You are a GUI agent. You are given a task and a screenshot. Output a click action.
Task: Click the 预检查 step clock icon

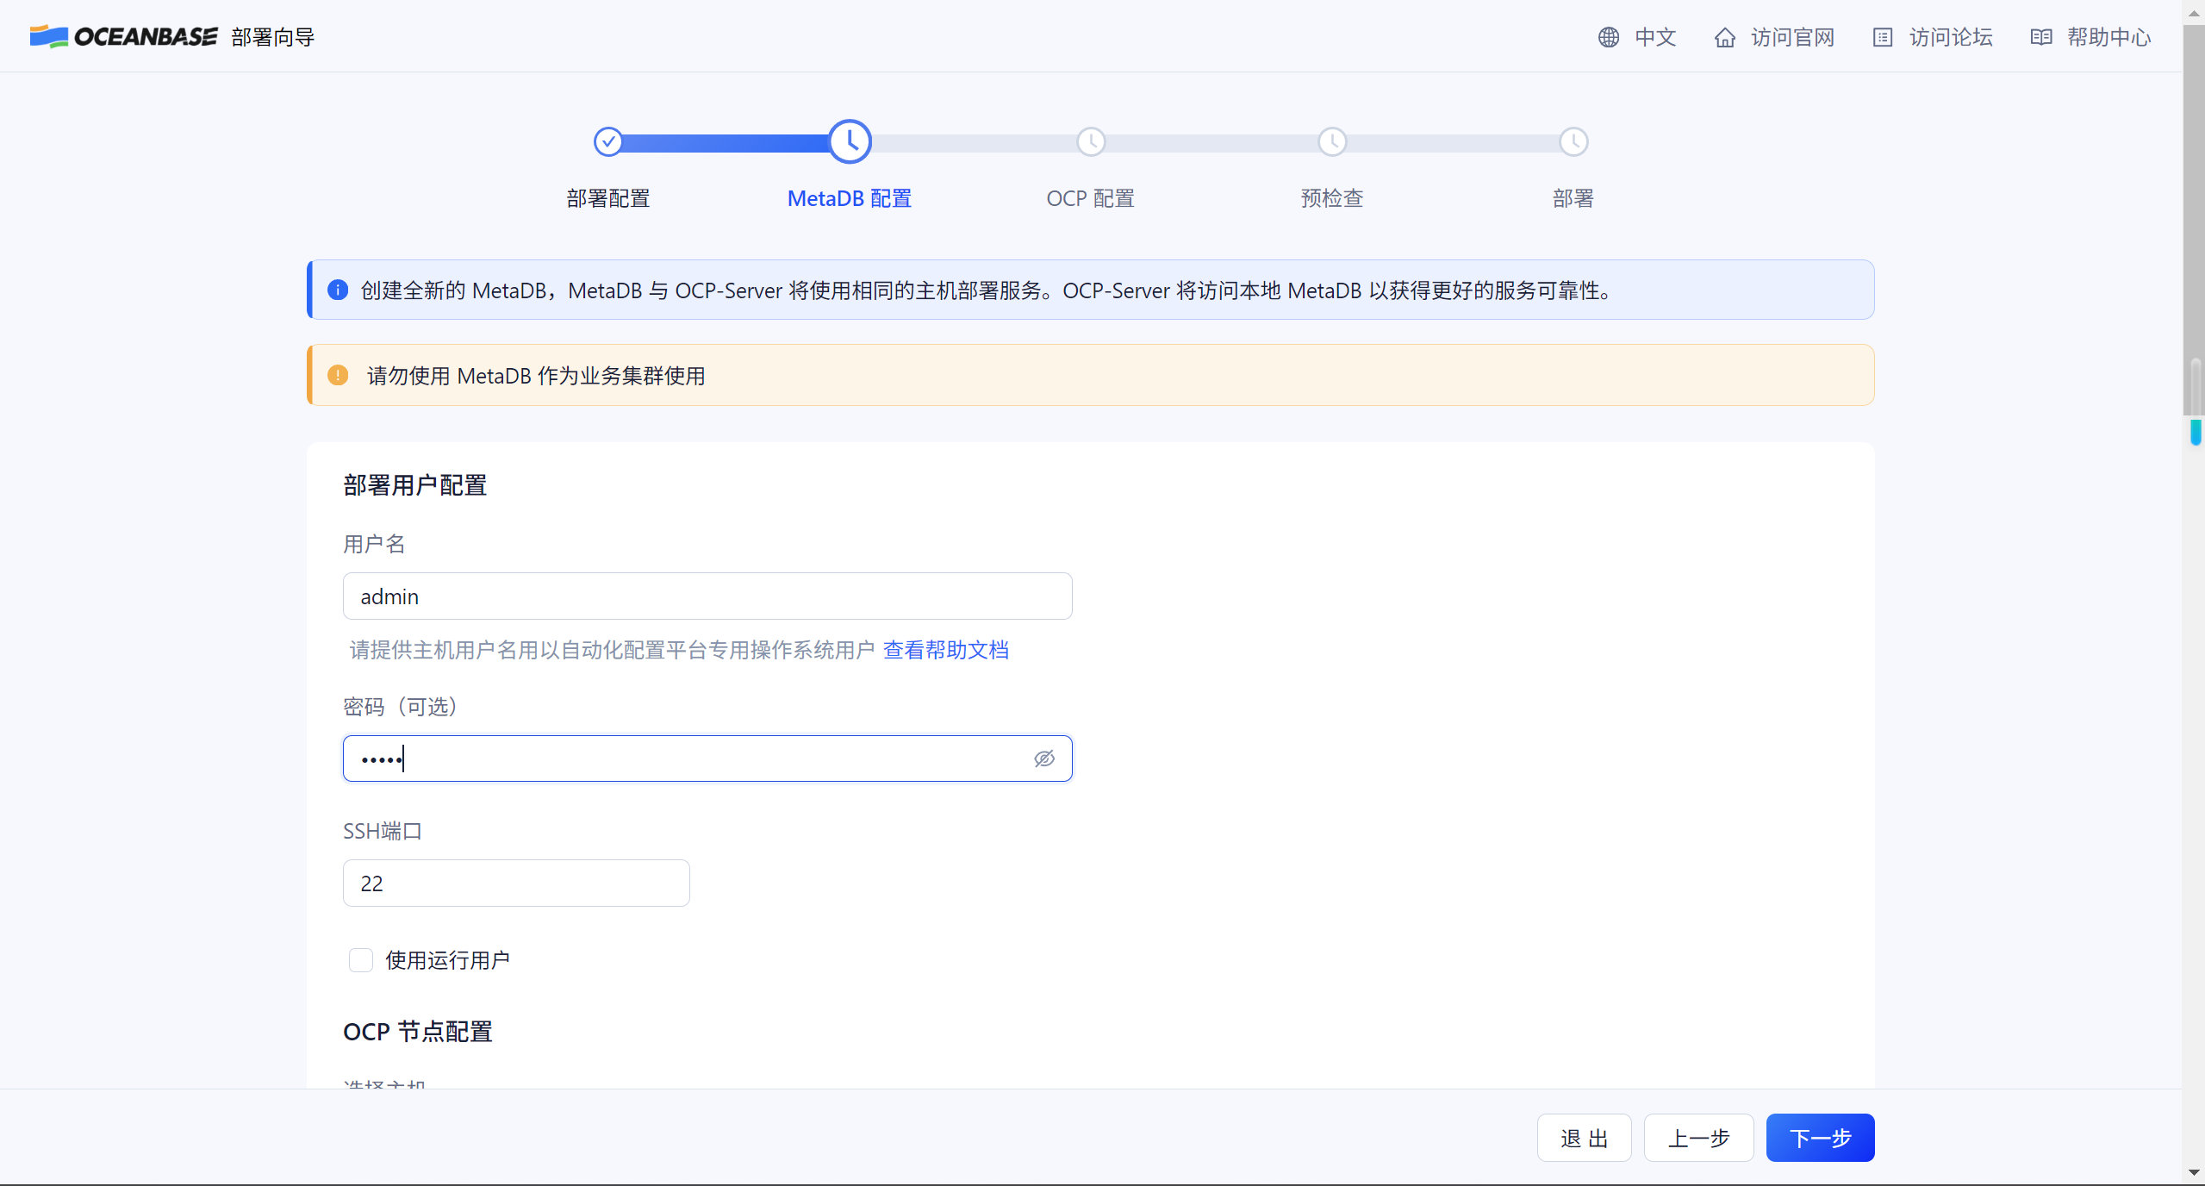point(1332,141)
